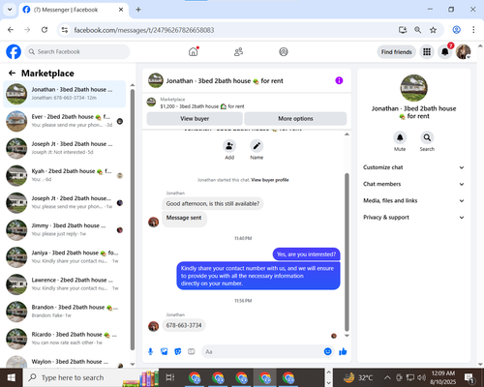Image resolution: width=484 pixels, height=387 pixels.
Task: Expand the Chat members section
Action: [413, 184]
